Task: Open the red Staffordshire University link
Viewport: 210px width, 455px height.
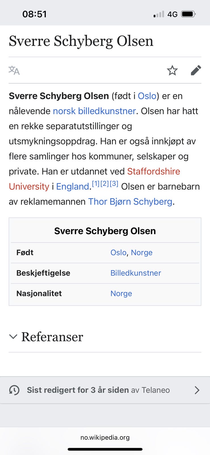Action: [153, 171]
